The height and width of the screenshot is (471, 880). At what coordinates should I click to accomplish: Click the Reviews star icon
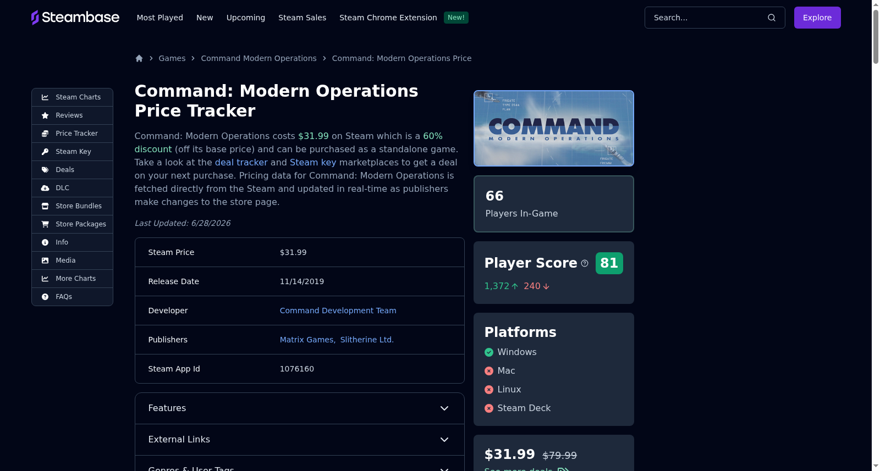pos(45,115)
